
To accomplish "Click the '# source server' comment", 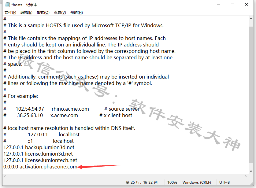I will coord(122,109).
